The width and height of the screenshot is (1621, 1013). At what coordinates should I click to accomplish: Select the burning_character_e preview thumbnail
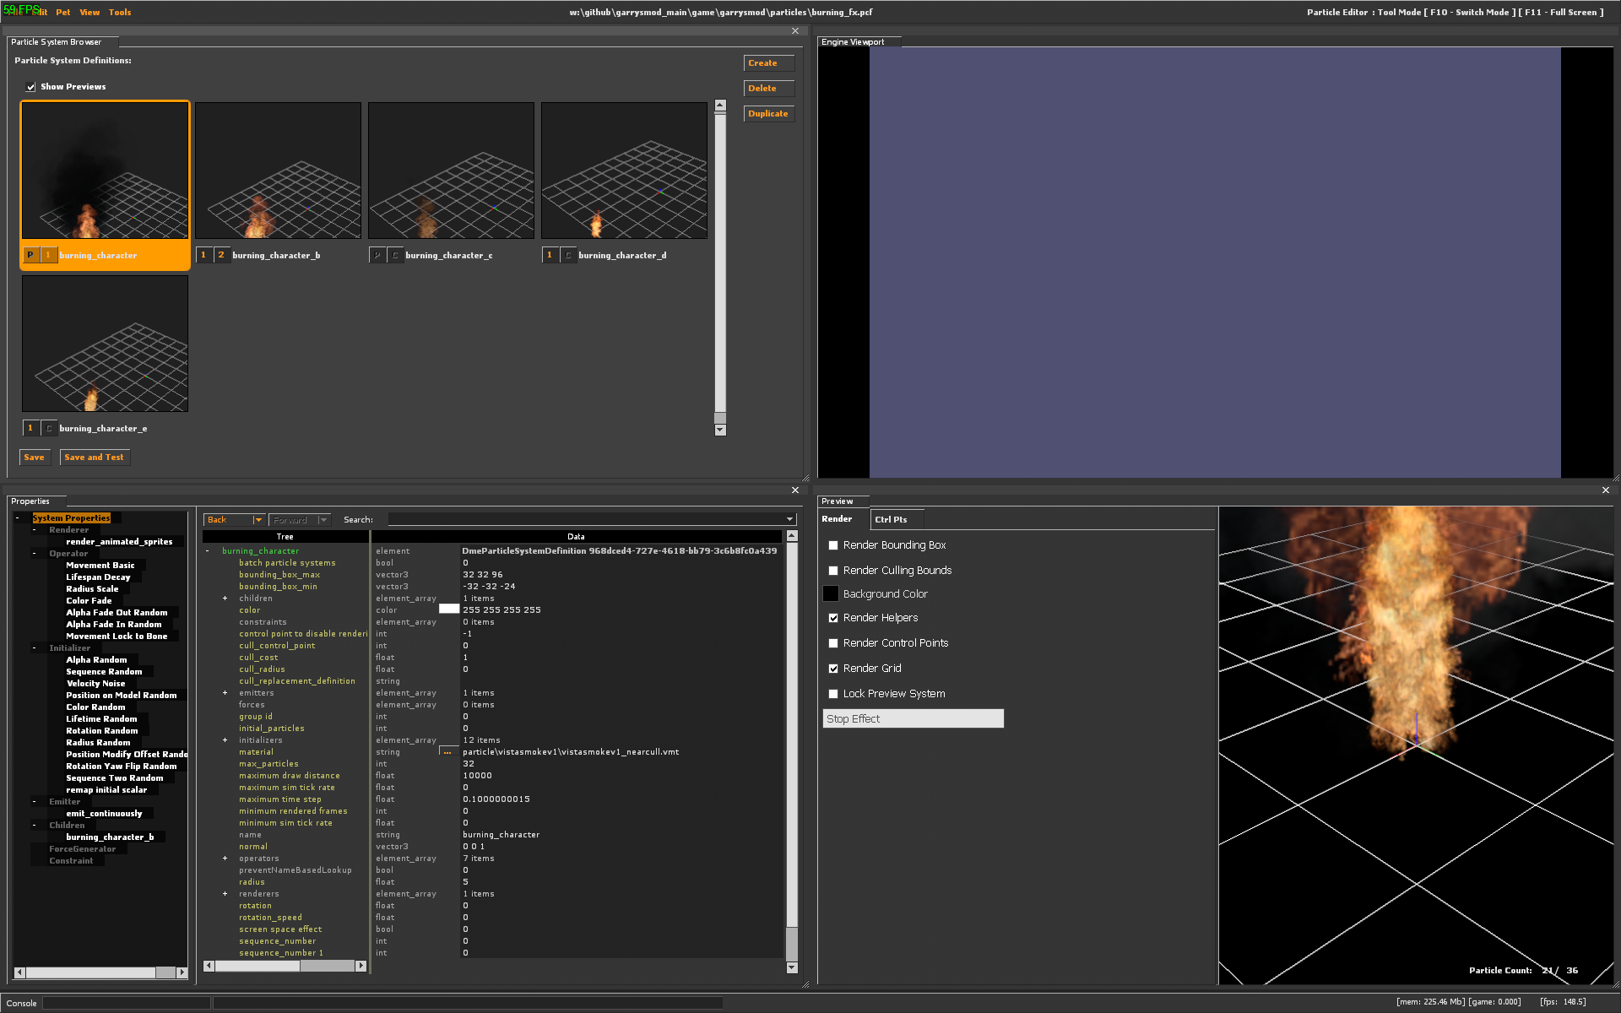[x=106, y=344]
